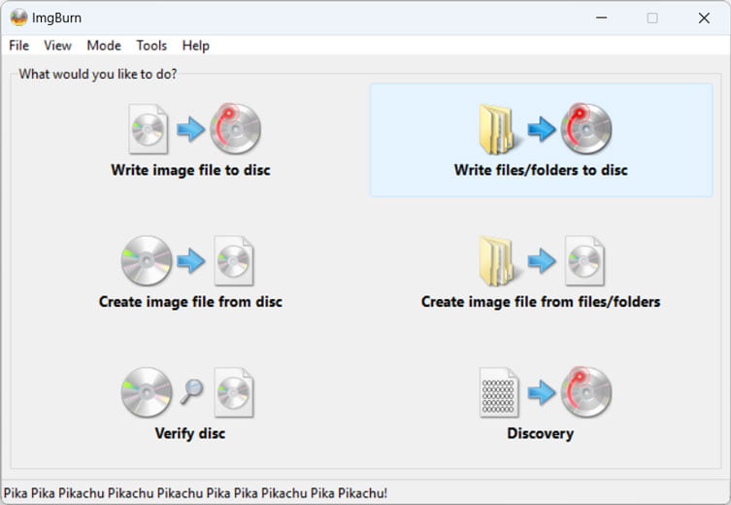The image size is (731, 505).
Task: Click the Pika Pikachu status bar message
Action: pyautogui.click(x=195, y=493)
